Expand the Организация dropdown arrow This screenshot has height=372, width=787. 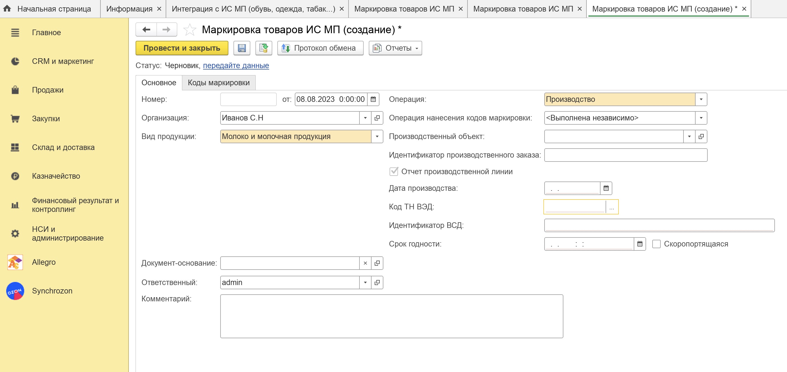[365, 118]
